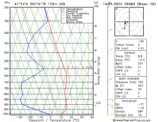158x122 pixels.
Task: Click the EH value -77
Action: 141,104
